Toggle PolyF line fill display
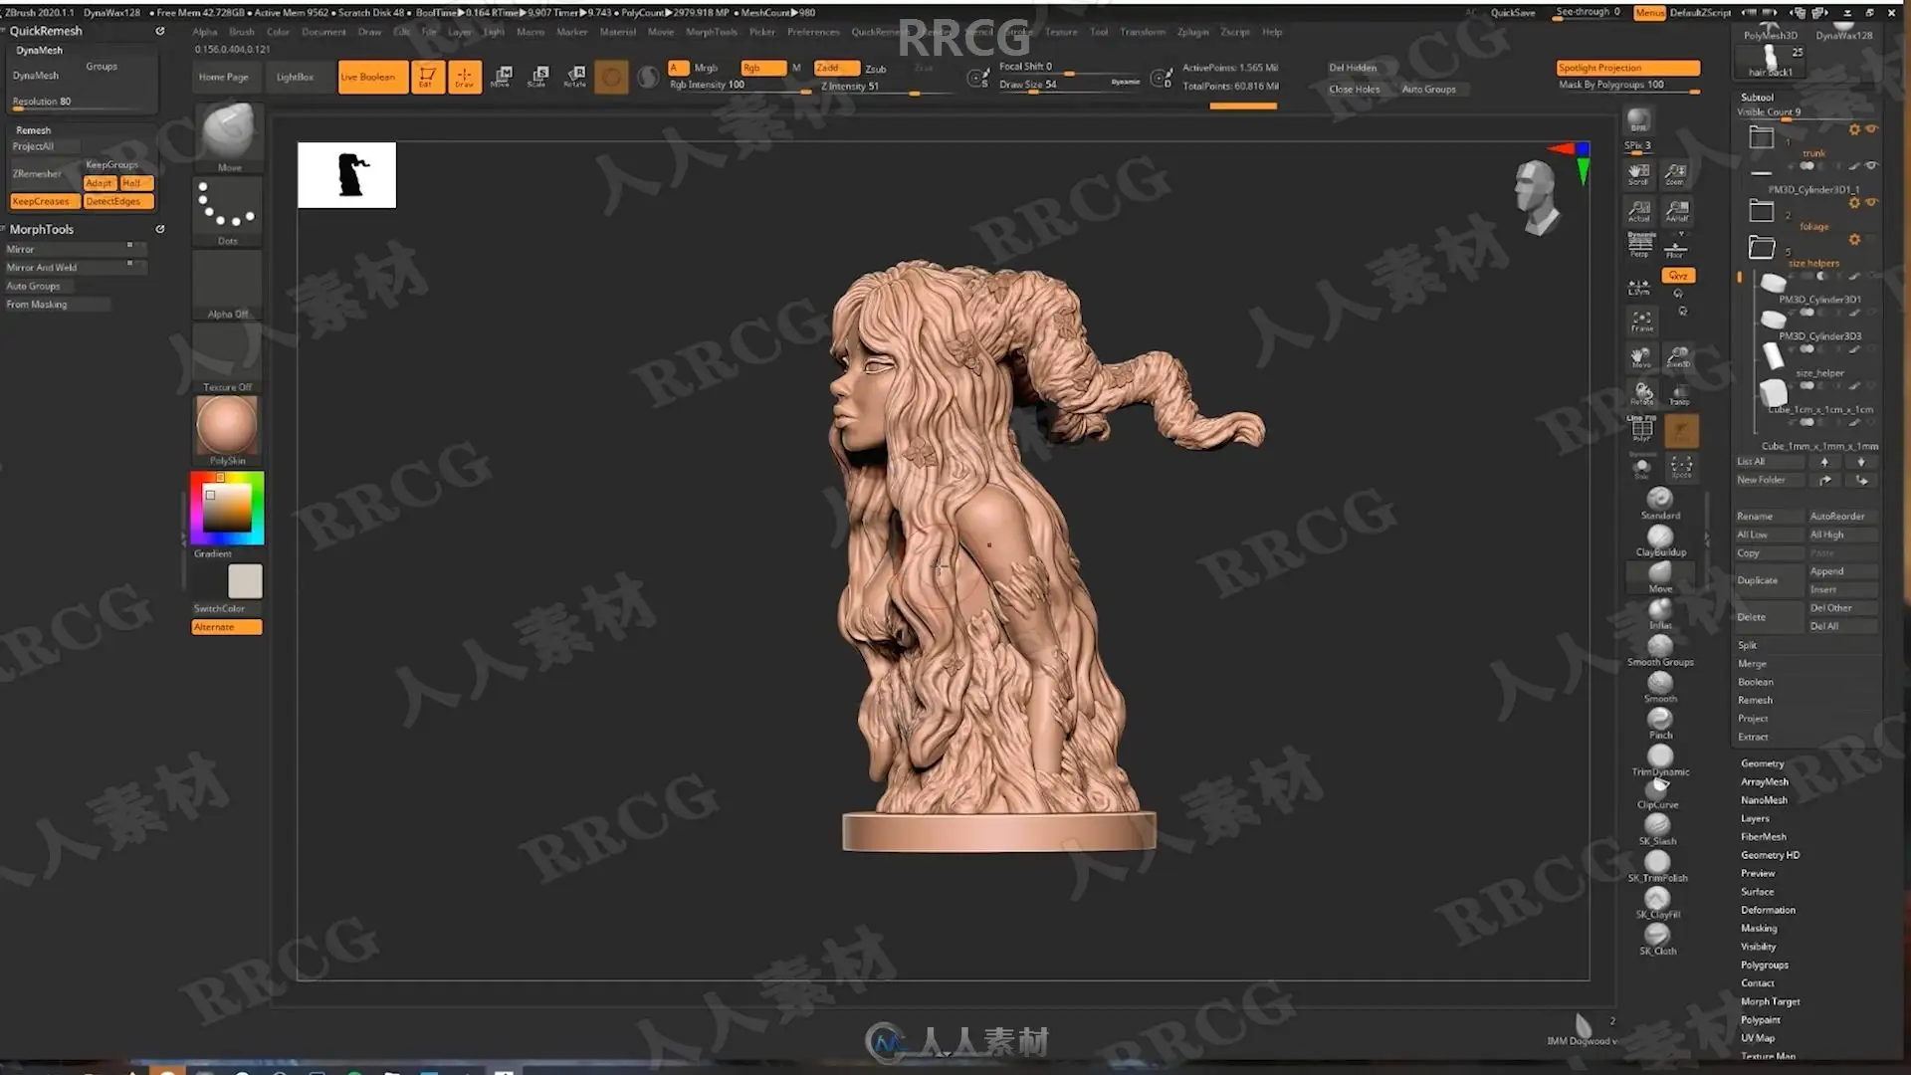This screenshot has height=1075, width=1911. (x=1641, y=429)
